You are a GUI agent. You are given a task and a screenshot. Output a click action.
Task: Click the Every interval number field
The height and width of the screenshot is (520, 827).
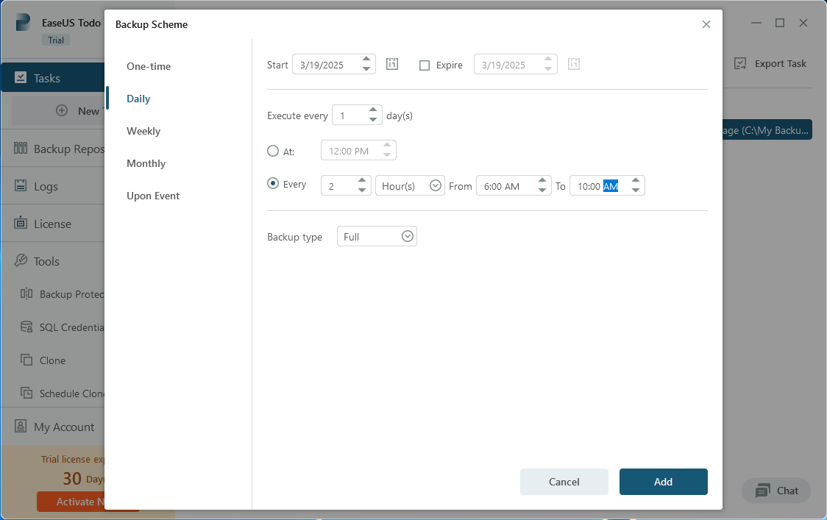(346, 185)
